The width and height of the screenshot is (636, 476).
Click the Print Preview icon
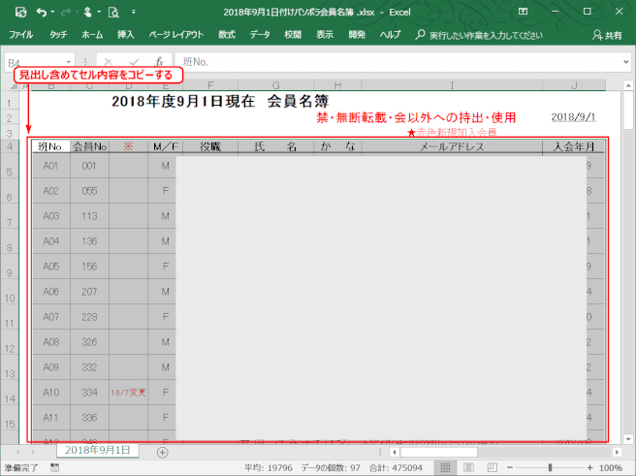113,13
